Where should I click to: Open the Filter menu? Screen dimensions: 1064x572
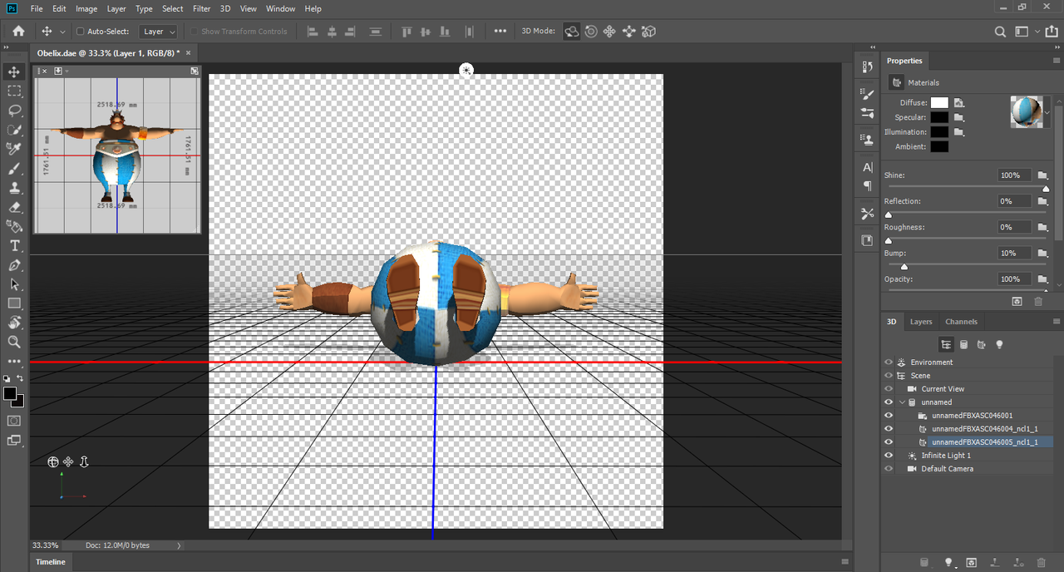pyautogui.click(x=202, y=8)
